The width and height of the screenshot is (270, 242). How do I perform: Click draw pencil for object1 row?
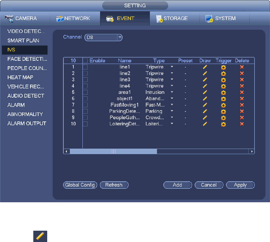tap(205, 99)
